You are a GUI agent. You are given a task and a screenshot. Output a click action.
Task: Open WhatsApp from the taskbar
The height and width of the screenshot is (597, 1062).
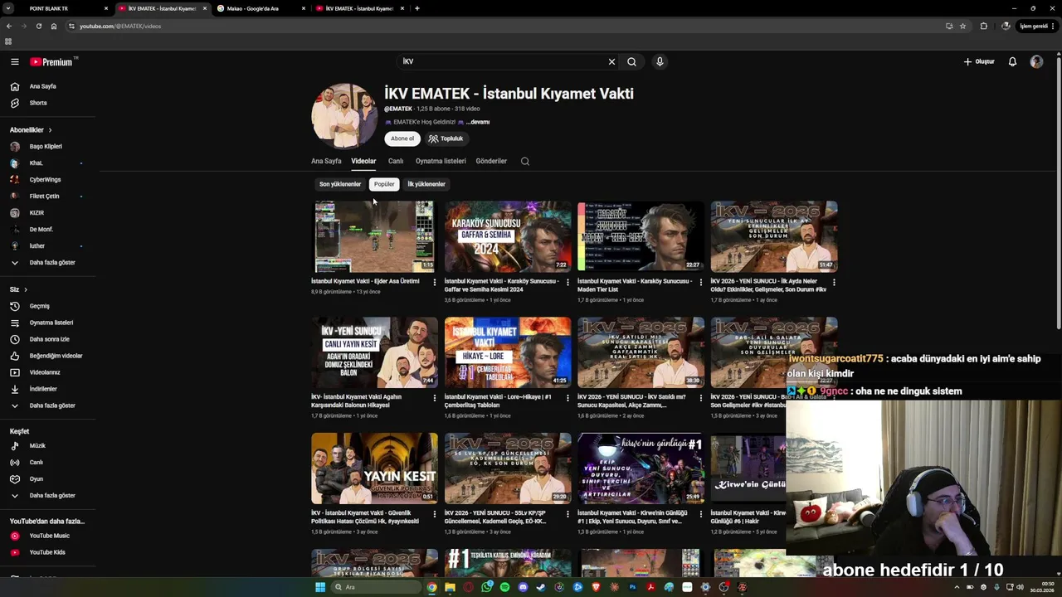pos(486,587)
